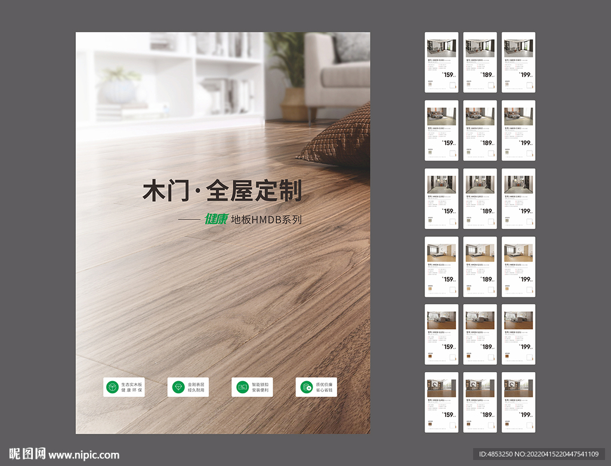Click the 生态实木板 健康环保 badge text

(x=132, y=387)
